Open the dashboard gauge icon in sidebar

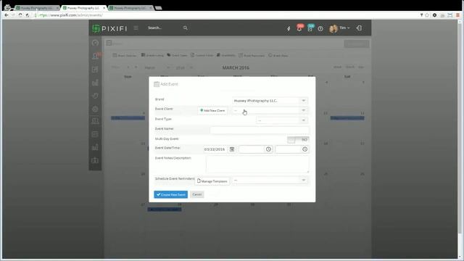tap(95, 43)
